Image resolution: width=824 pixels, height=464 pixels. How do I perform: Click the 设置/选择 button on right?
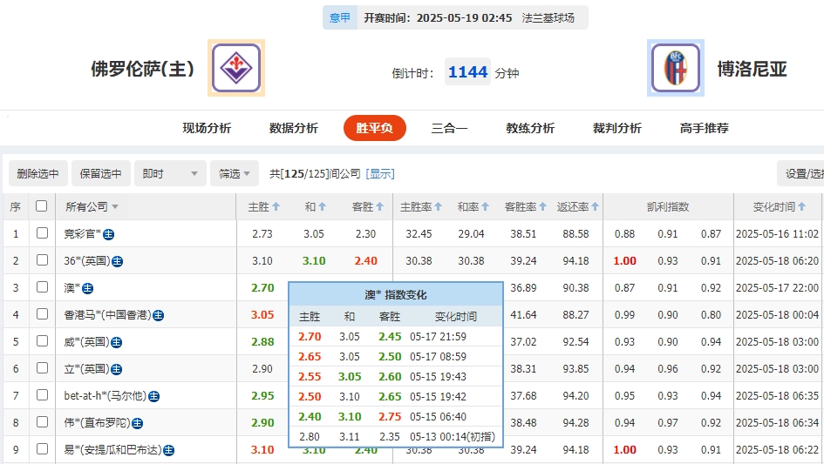click(802, 173)
